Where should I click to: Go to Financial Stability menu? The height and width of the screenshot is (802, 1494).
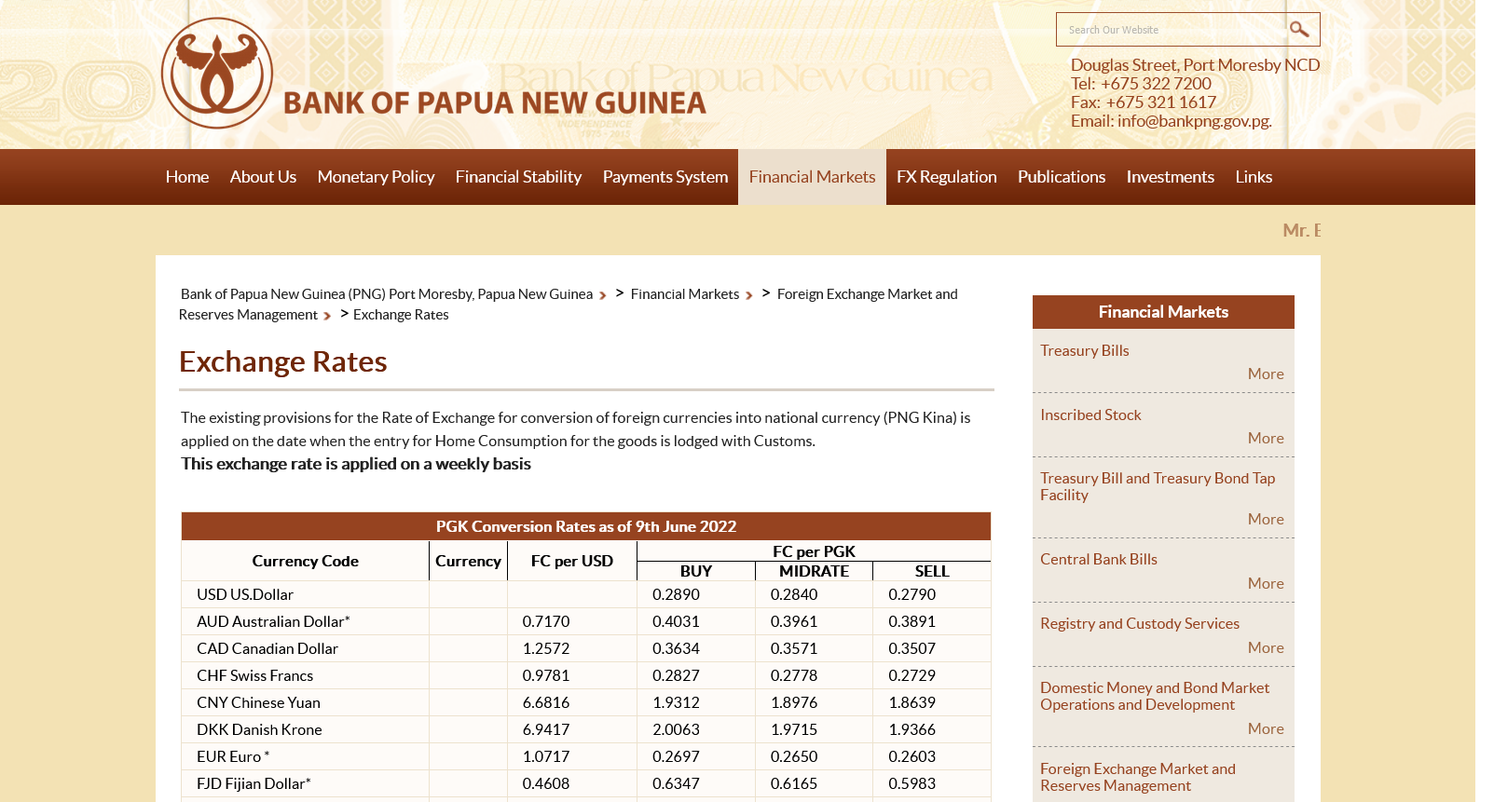point(518,177)
